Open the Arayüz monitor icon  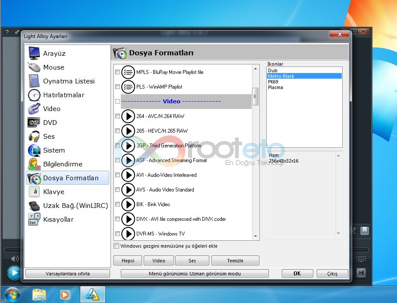point(34,53)
